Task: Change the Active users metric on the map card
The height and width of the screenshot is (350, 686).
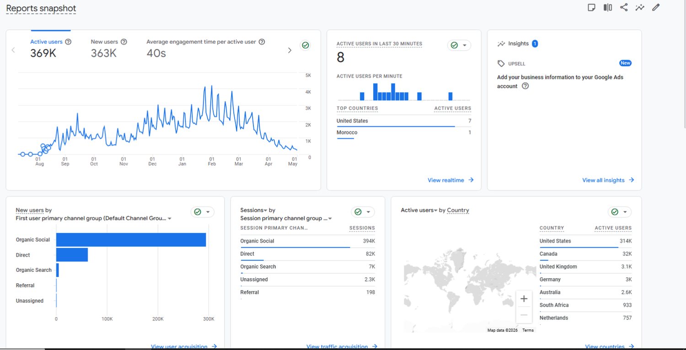Action: (419, 210)
